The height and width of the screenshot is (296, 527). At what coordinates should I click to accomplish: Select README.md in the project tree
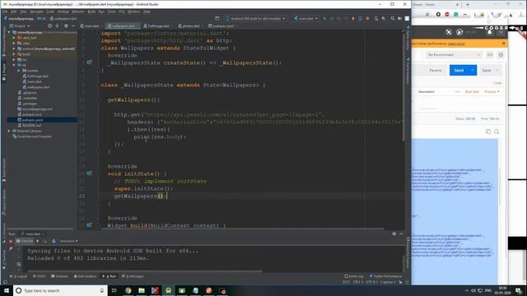point(30,125)
